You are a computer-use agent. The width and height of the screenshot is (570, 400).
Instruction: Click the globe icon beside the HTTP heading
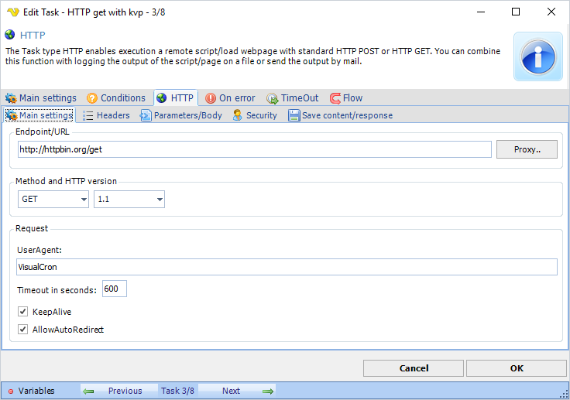10,35
